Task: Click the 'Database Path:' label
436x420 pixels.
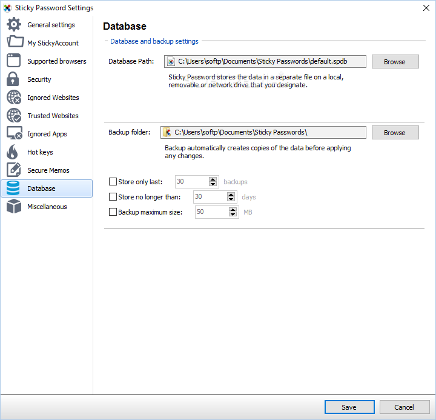Action: point(131,61)
